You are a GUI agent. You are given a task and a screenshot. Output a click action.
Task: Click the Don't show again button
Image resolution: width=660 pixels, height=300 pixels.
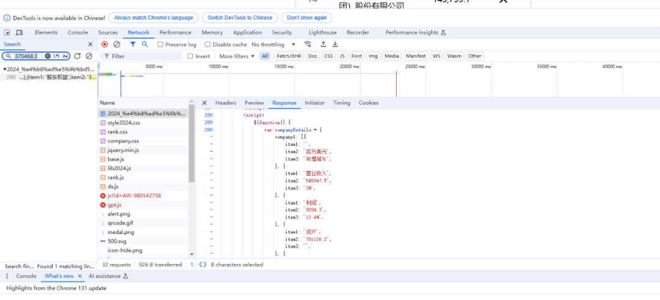click(x=307, y=18)
